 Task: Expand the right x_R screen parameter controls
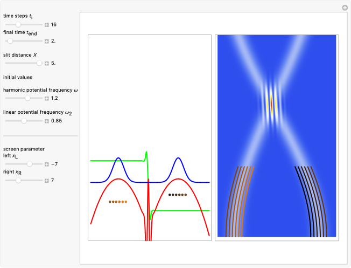coord(46,181)
